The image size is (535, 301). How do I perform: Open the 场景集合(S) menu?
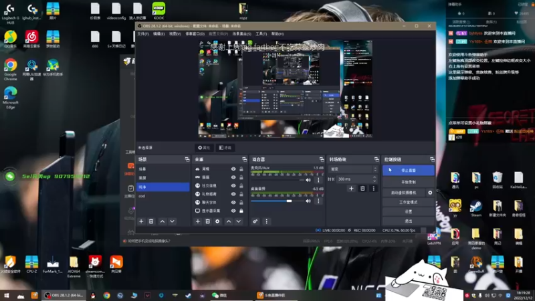241,34
